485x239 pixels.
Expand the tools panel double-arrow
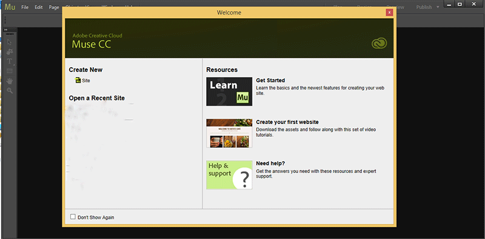pyautogui.click(x=5, y=30)
